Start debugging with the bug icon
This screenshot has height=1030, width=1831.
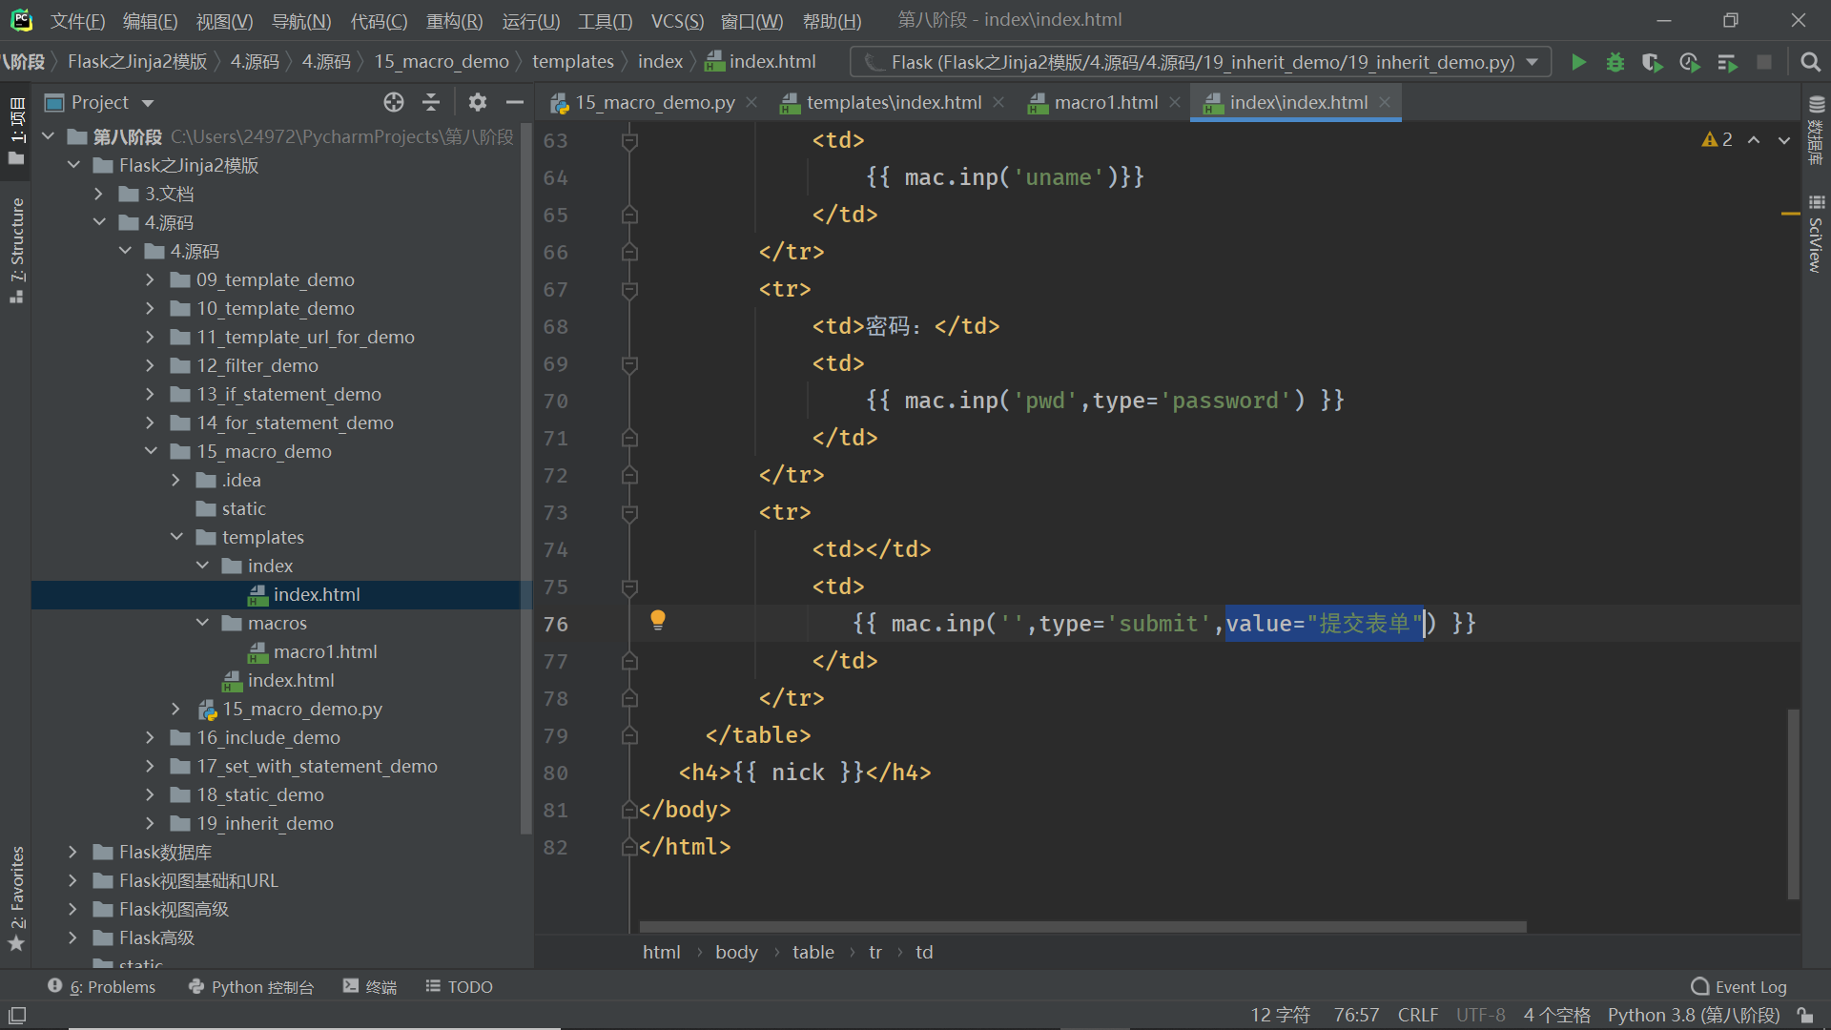pos(1615,62)
